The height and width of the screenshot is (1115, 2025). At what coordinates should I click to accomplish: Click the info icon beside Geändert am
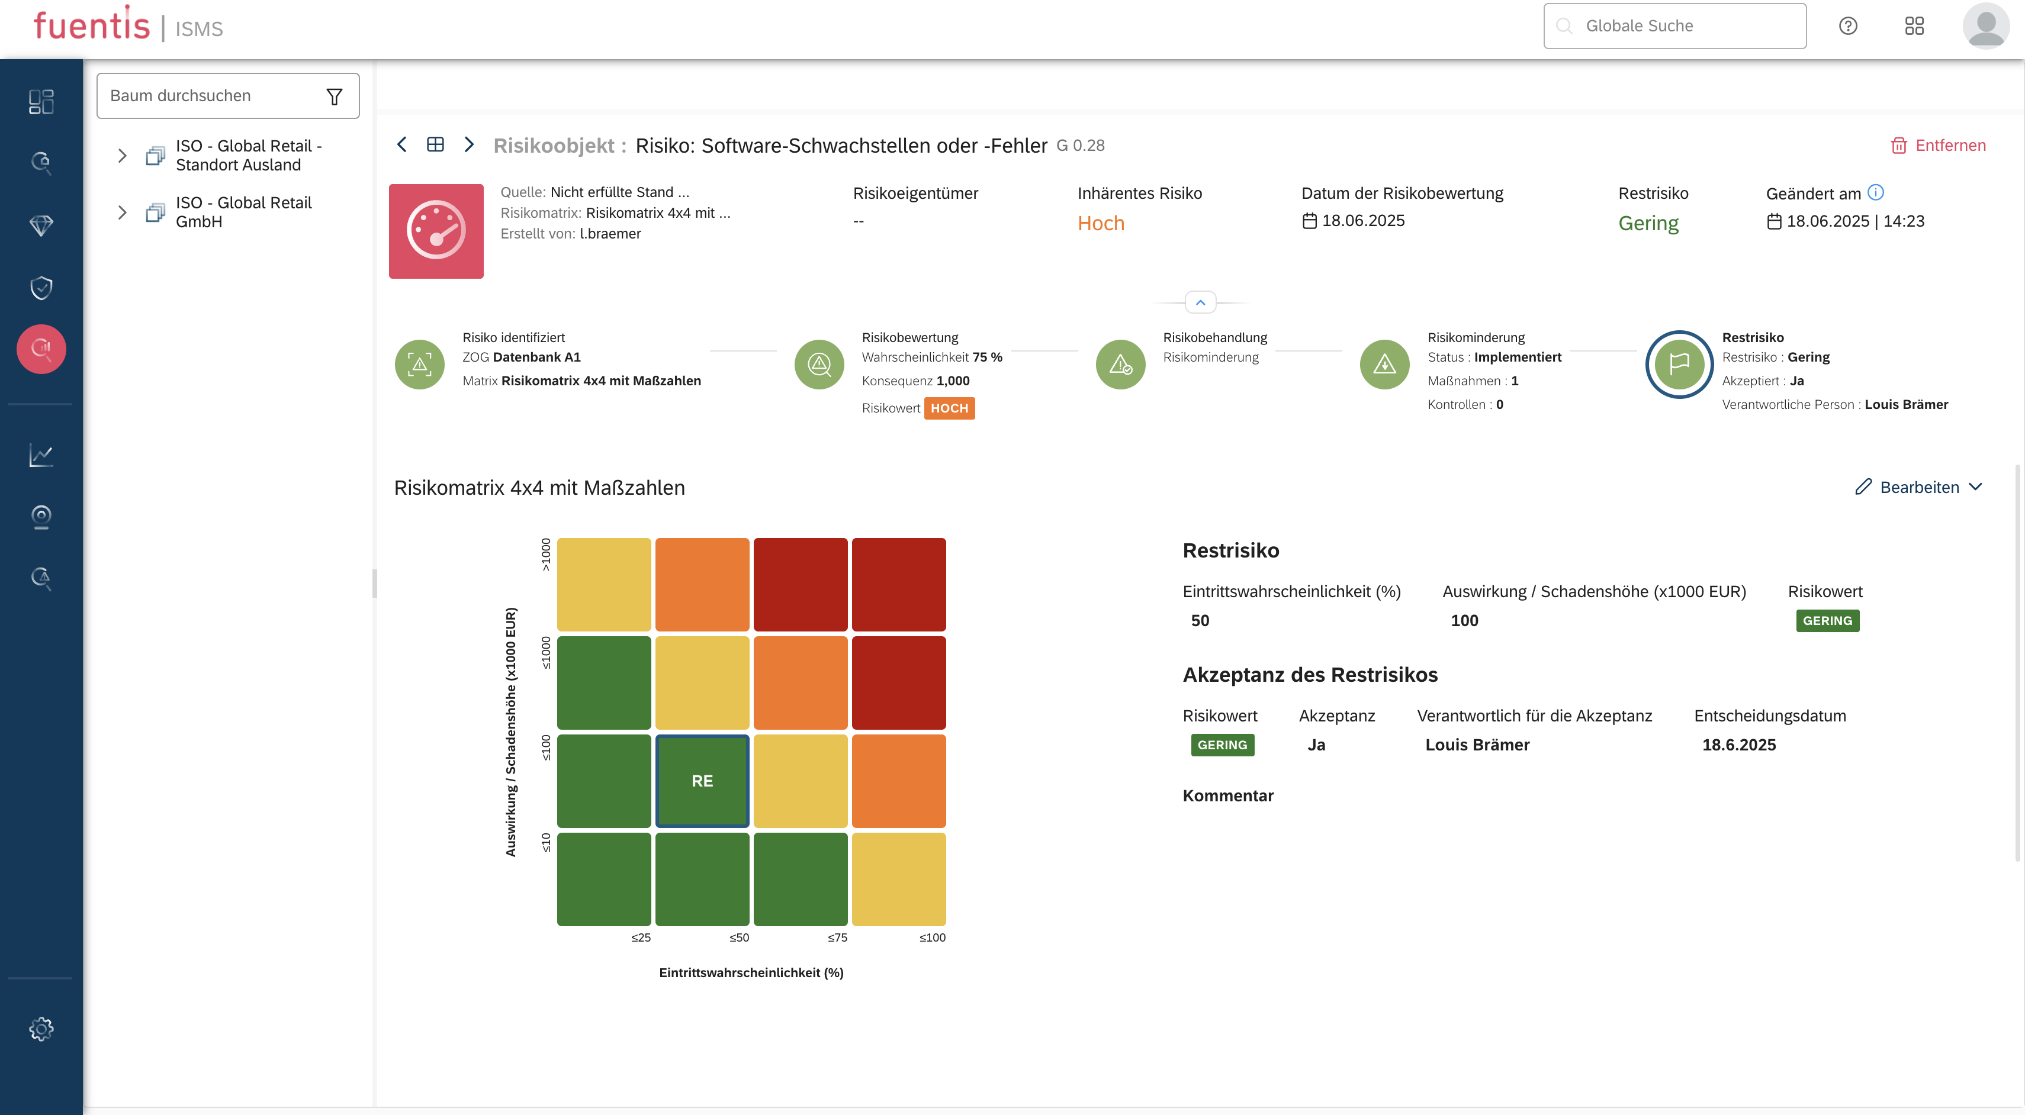[1876, 192]
